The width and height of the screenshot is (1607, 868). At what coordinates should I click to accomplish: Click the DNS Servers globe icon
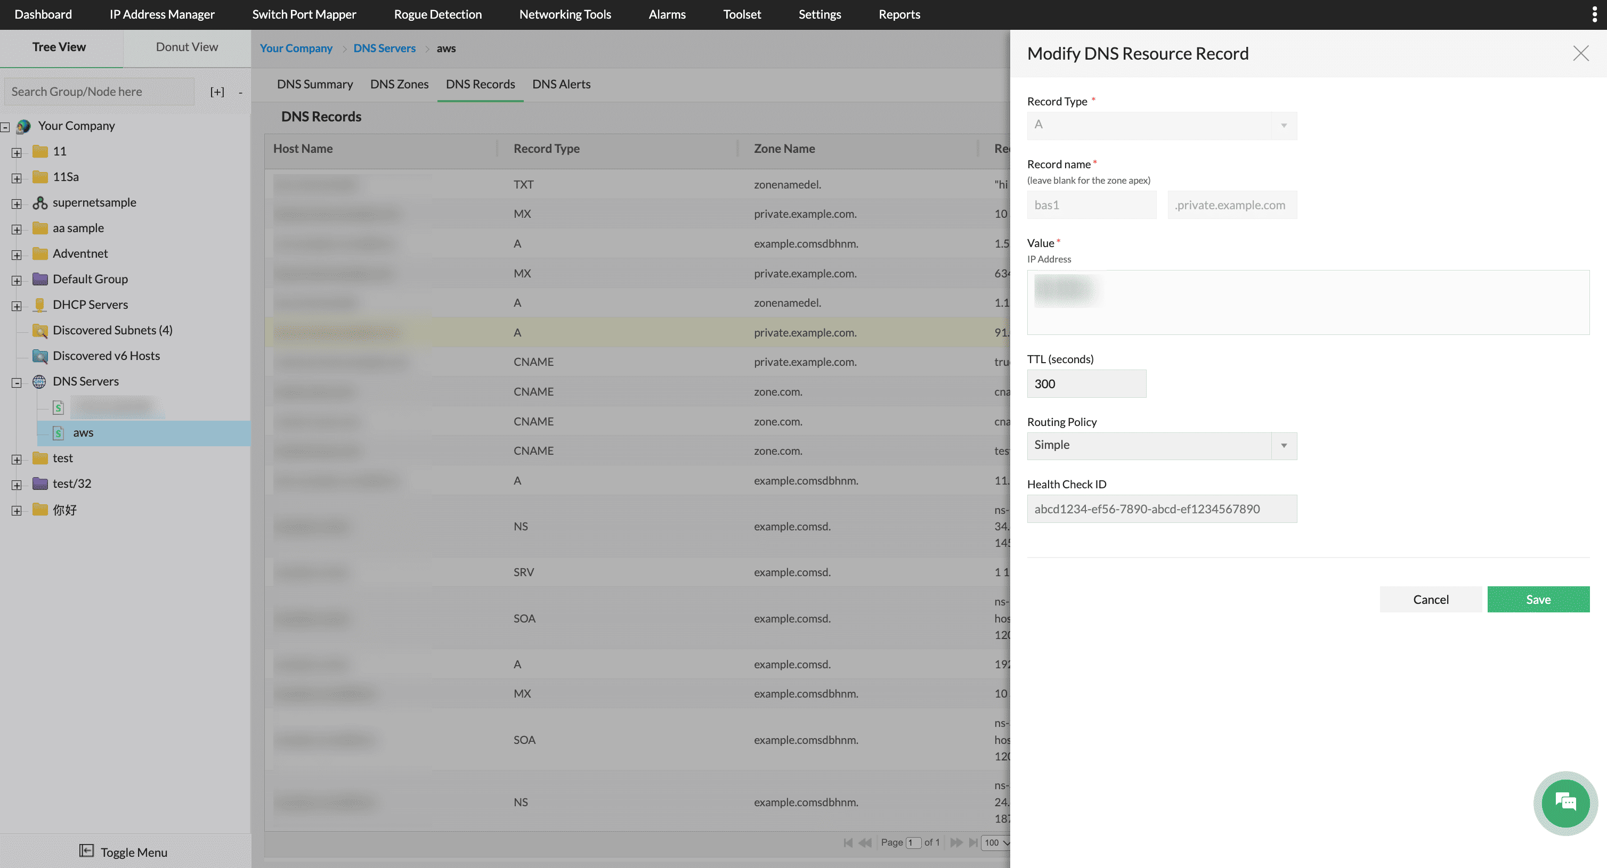point(39,382)
